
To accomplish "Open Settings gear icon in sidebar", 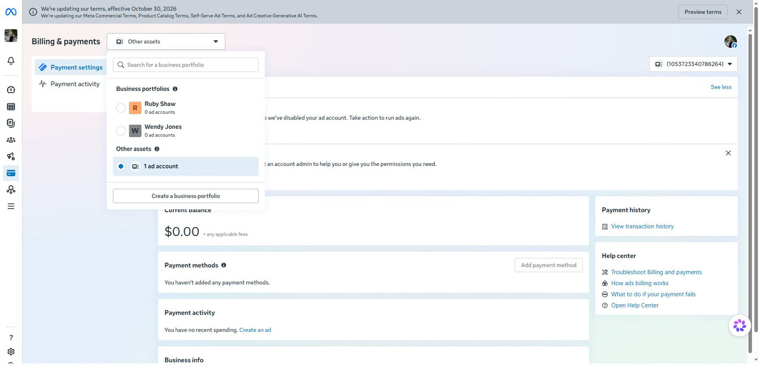I will coord(11,352).
